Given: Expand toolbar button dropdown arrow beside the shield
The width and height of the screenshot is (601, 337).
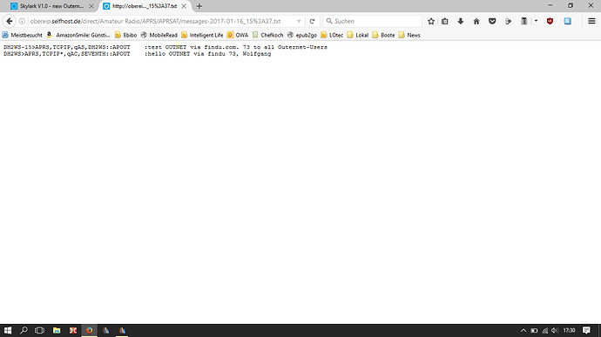Looking at the screenshot, I should tap(536, 21).
